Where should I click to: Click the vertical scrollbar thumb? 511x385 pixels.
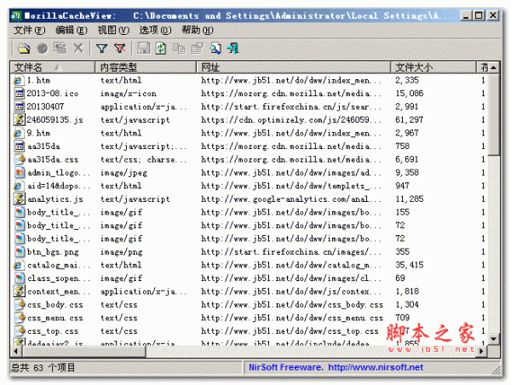point(494,114)
